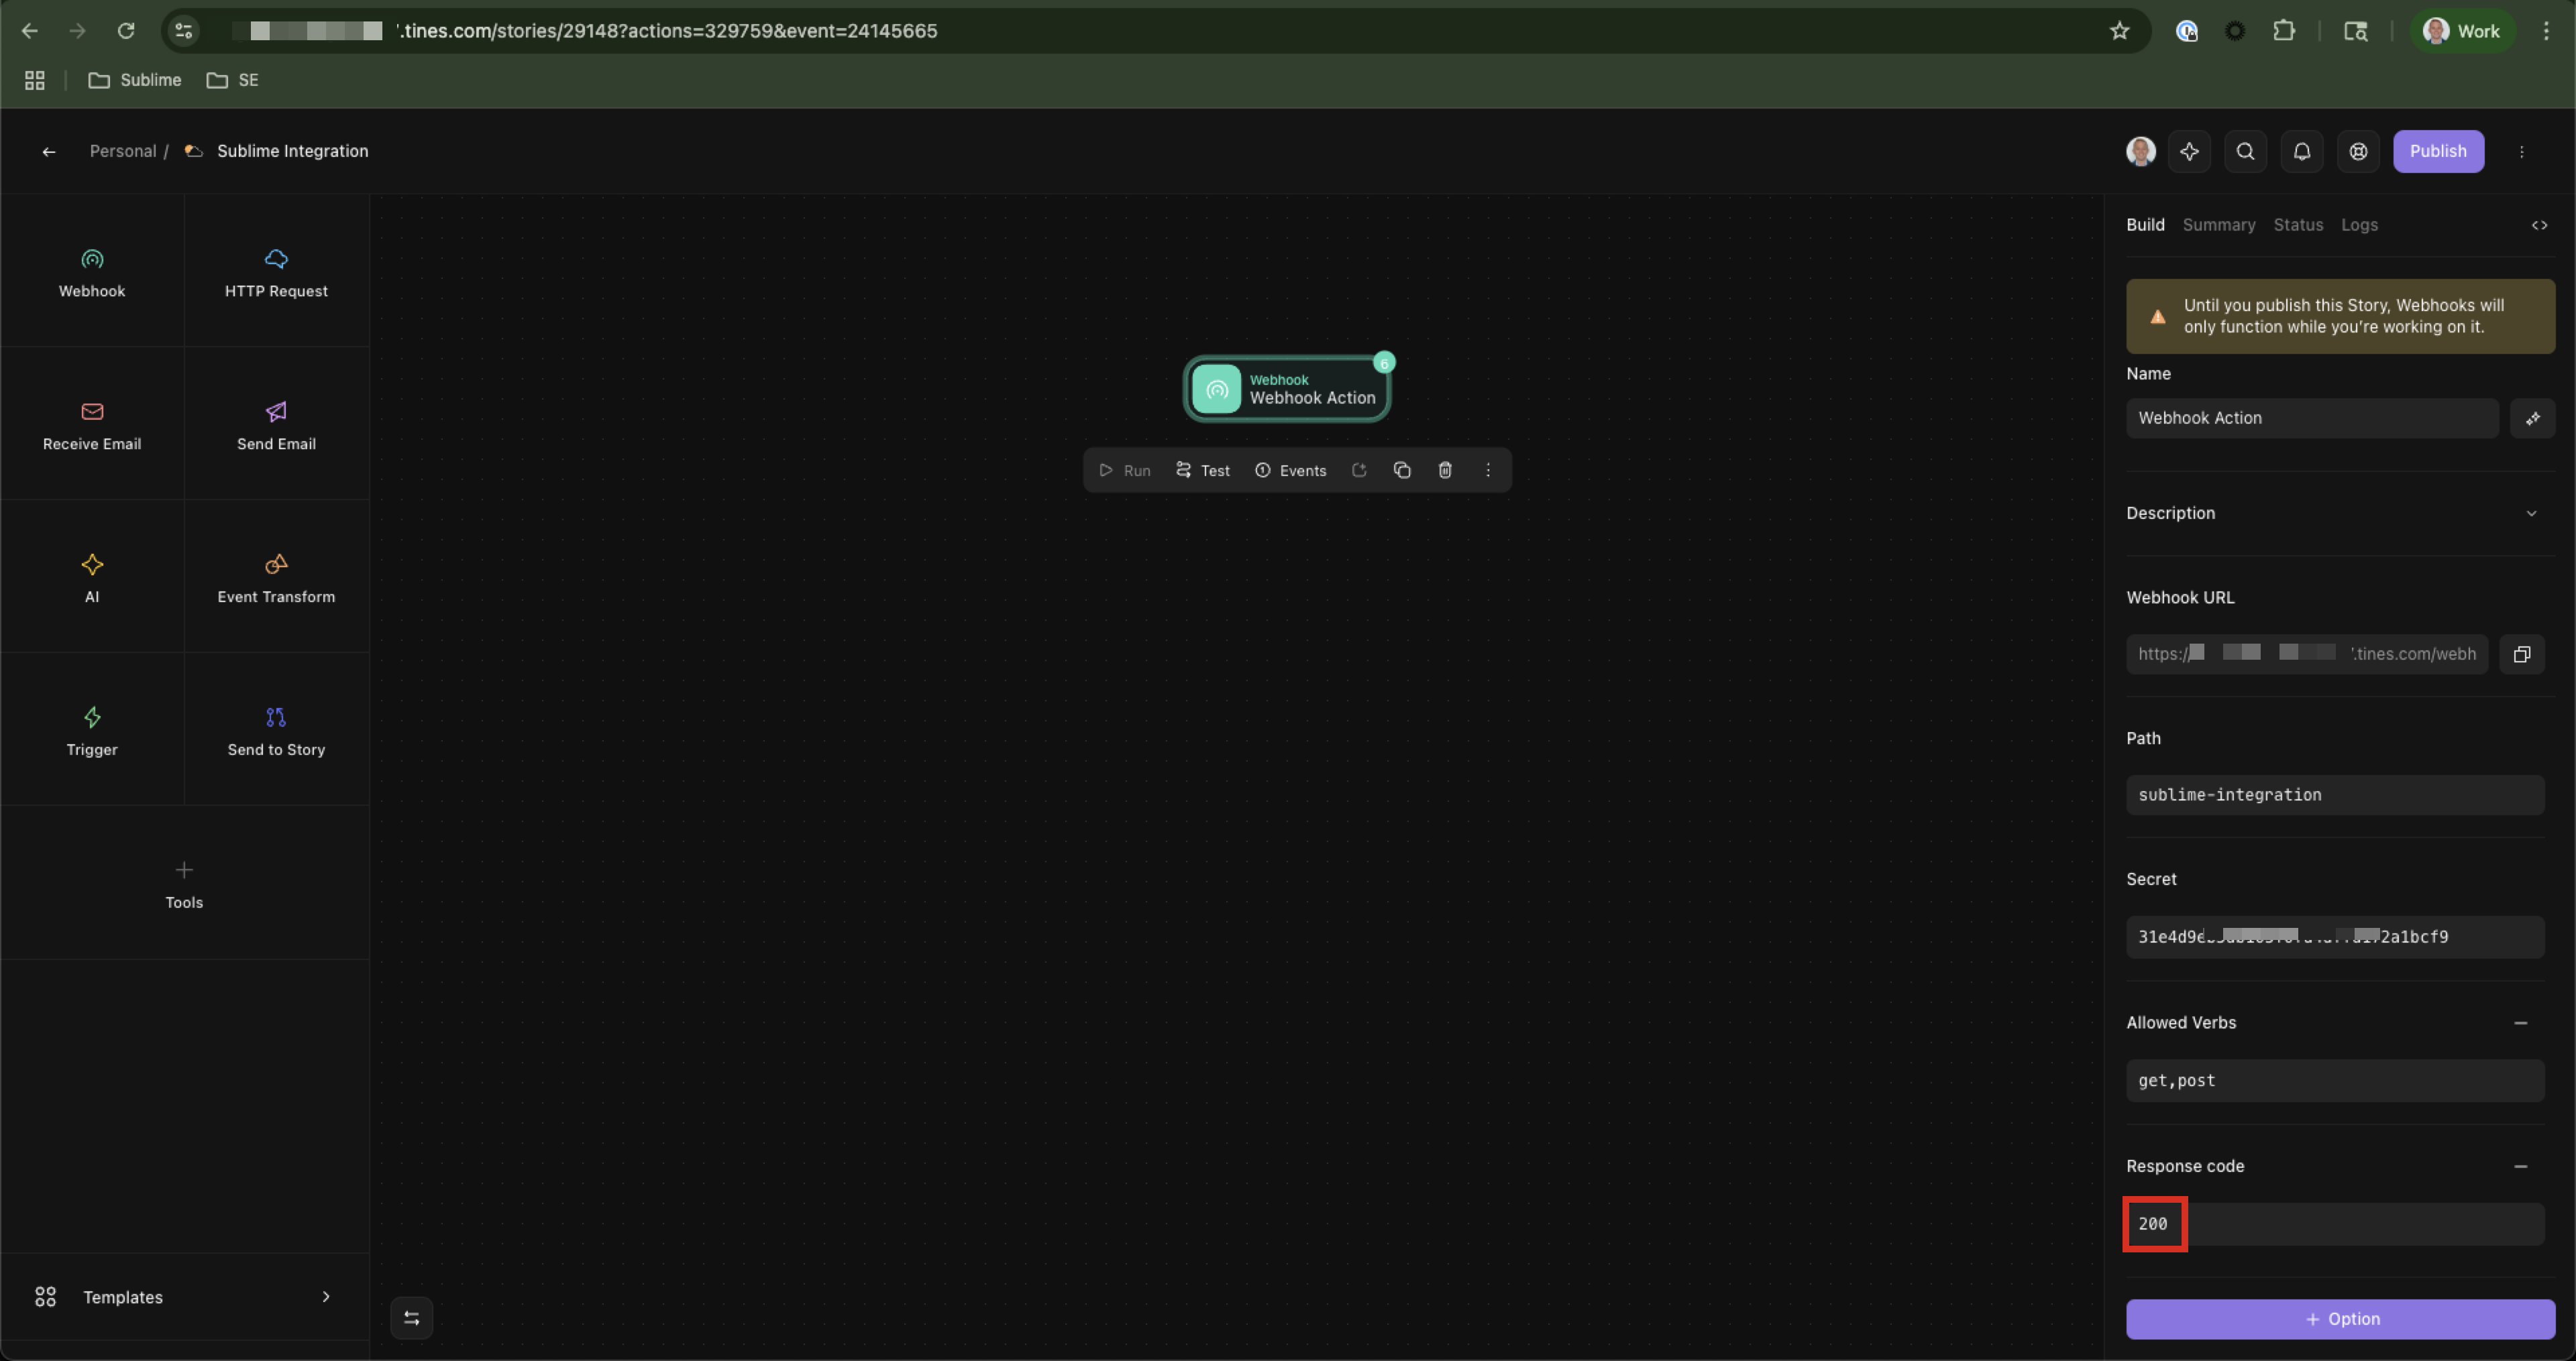
Task: Select the HTTP Request action tile
Action: [x=276, y=272]
